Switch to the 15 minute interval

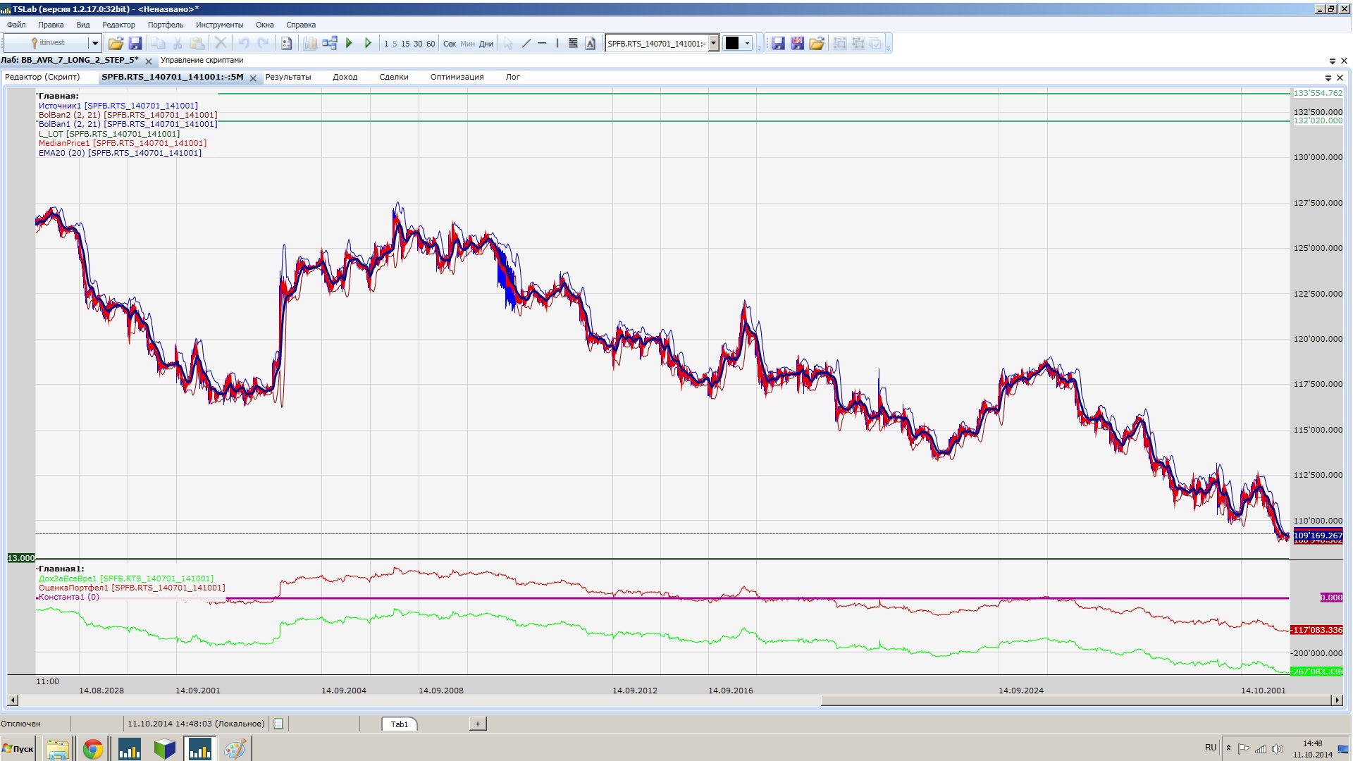pos(405,44)
